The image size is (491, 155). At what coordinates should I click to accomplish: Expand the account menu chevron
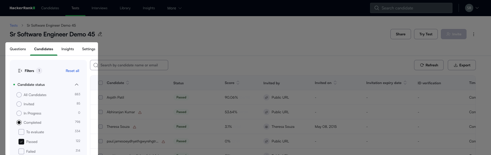(477, 8)
